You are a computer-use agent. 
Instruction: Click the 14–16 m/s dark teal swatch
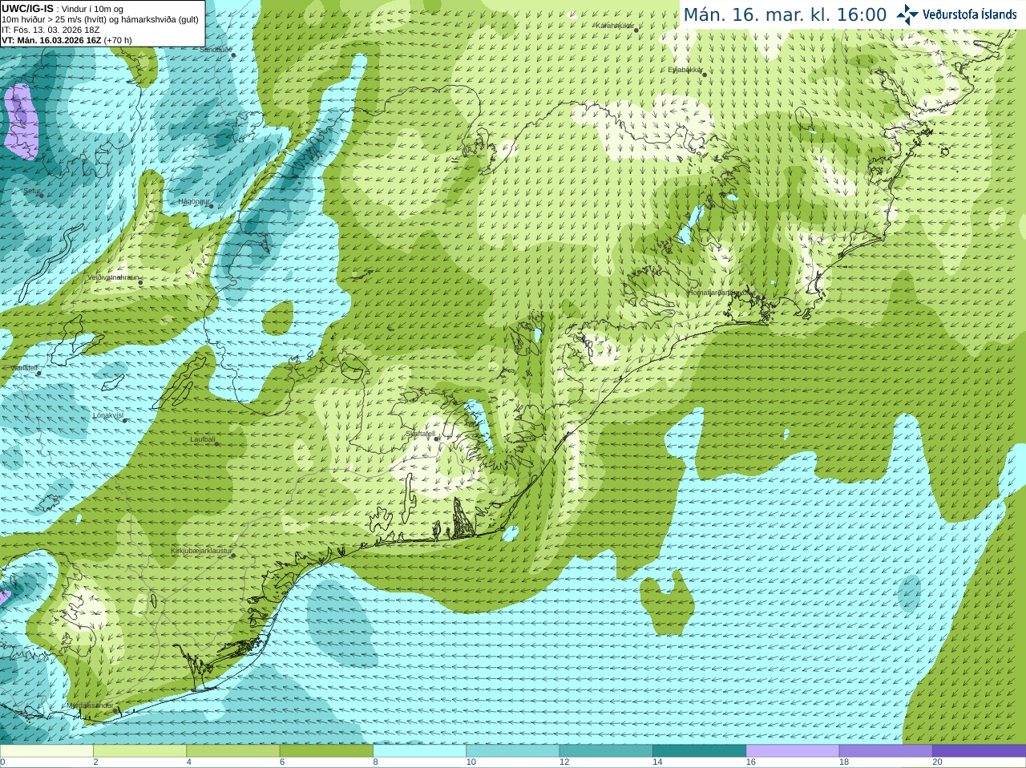point(699,751)
